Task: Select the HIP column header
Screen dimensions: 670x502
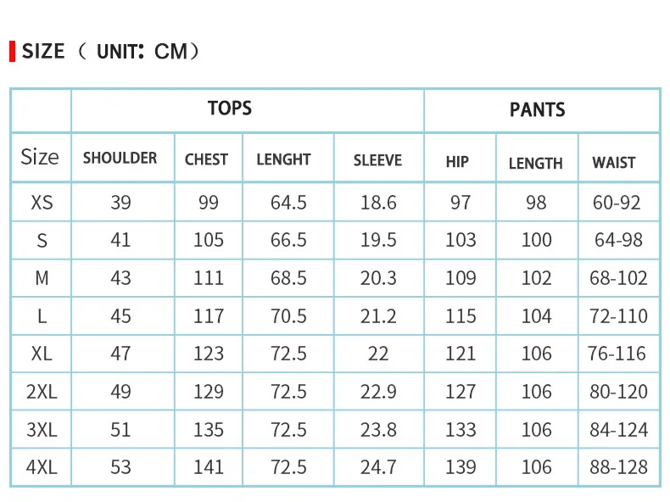Action: pos(457,162)
